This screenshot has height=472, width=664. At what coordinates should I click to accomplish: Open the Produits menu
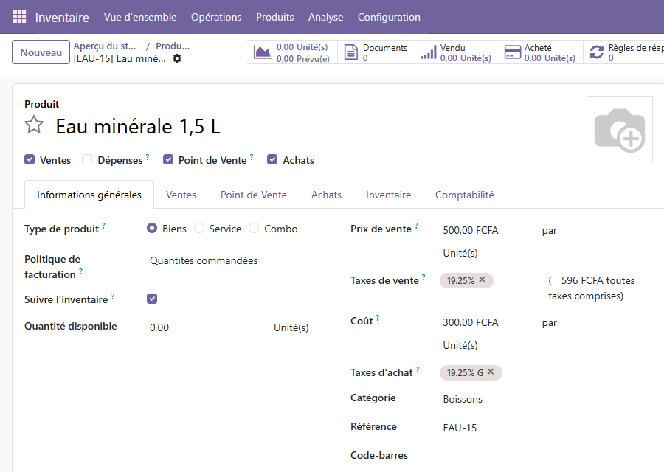(x=275, y=17)
